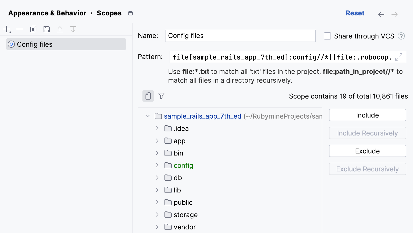Expand the app folder node
The image size is (413, 233).
coord(157,141)
